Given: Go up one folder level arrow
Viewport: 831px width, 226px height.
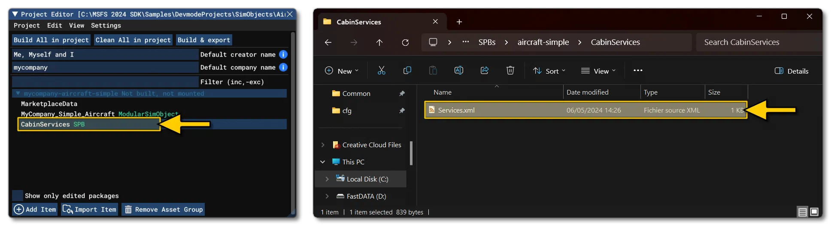Looking at the screenshot, I should (379, 42).
